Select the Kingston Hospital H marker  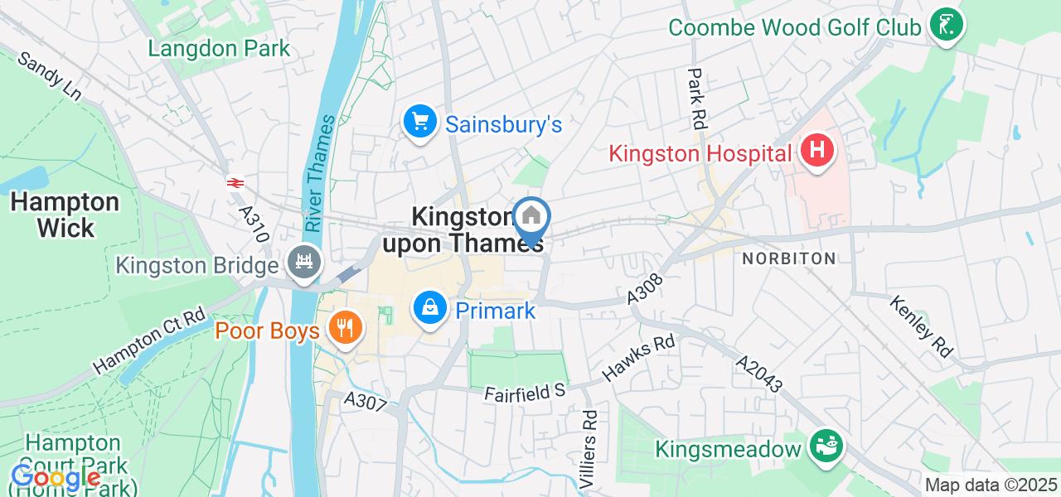816,152
